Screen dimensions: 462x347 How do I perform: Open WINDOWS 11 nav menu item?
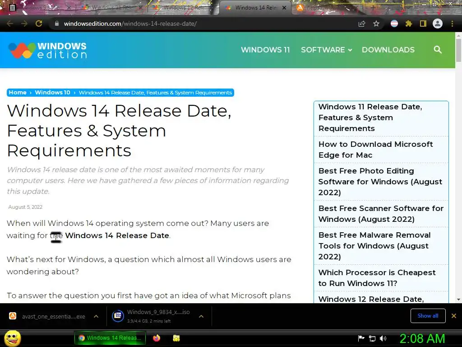[x=265, y=50]
